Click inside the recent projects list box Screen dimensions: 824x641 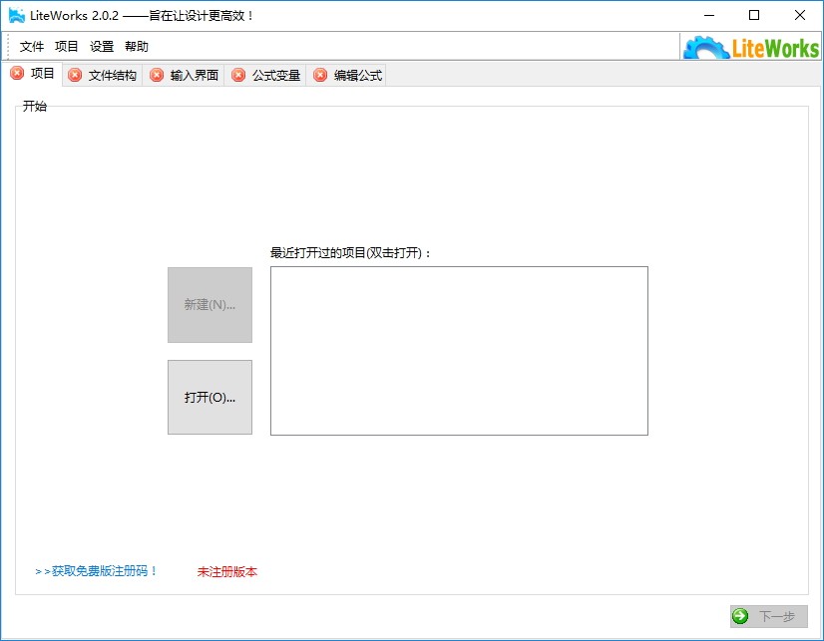(459, 351)
